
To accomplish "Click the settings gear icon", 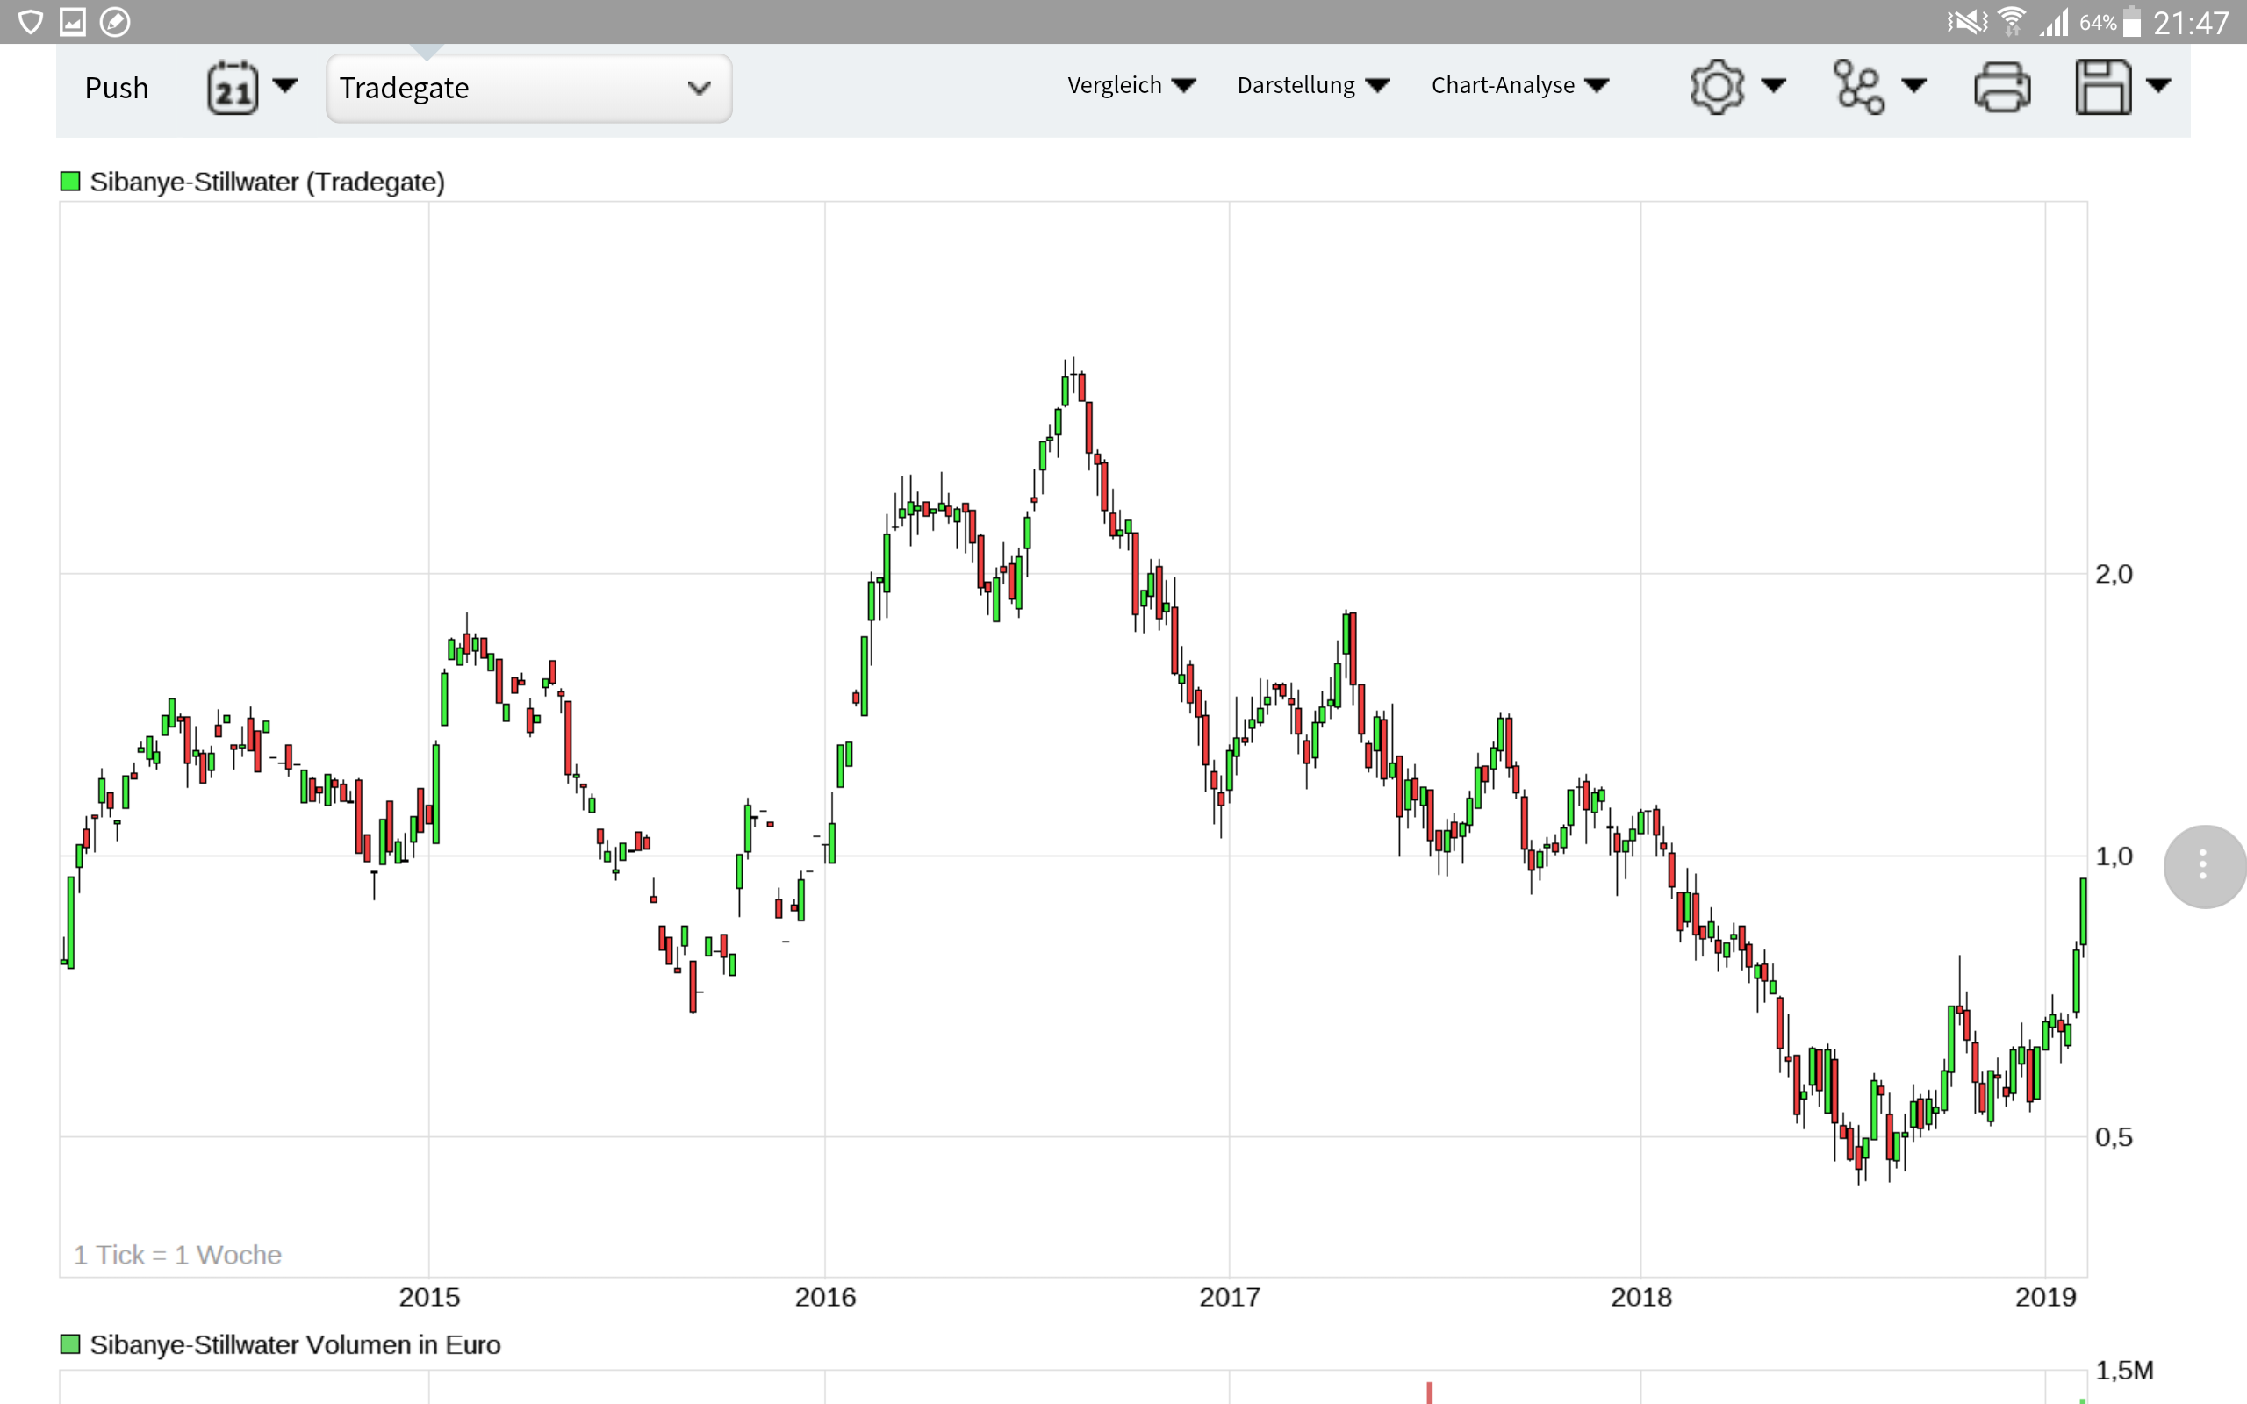I will tap(1716, 87).
